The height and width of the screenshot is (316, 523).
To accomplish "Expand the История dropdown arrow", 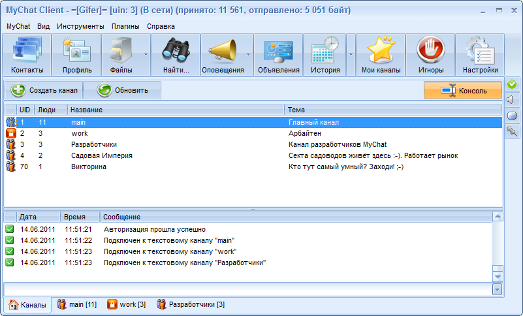I will tap(351, 55).
